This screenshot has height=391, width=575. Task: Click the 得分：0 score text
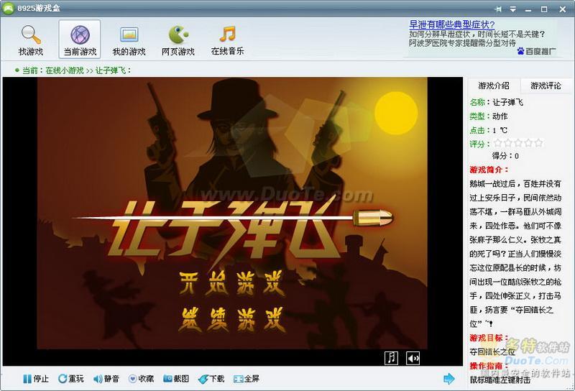coord(505,156)
